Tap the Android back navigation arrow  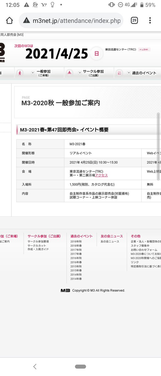coord(35,366)
